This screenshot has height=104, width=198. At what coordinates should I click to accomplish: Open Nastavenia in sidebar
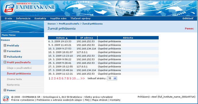tap(13, 85)
